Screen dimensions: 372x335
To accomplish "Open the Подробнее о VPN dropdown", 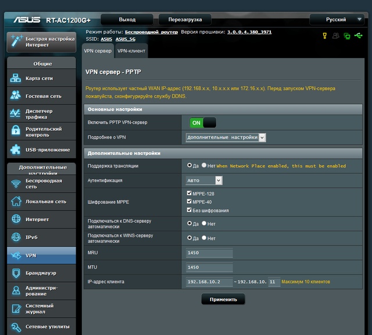I will pos(226,138).
